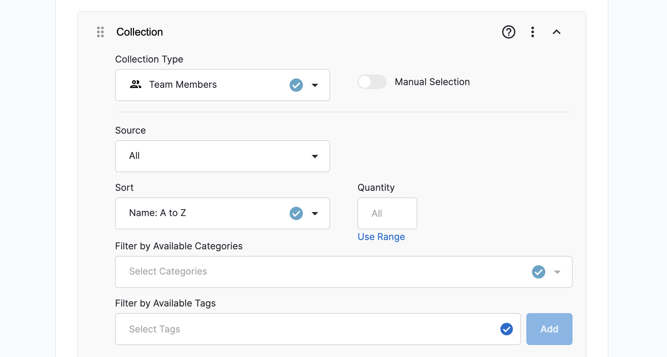Focus the Quantity input field
This screenshot has width=667, height=357.
coord(387,213)
